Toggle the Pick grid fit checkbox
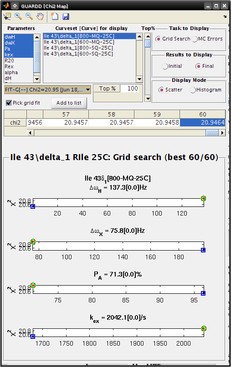The width and height of the screenshot is (231, 367). (x=9, y=103)
